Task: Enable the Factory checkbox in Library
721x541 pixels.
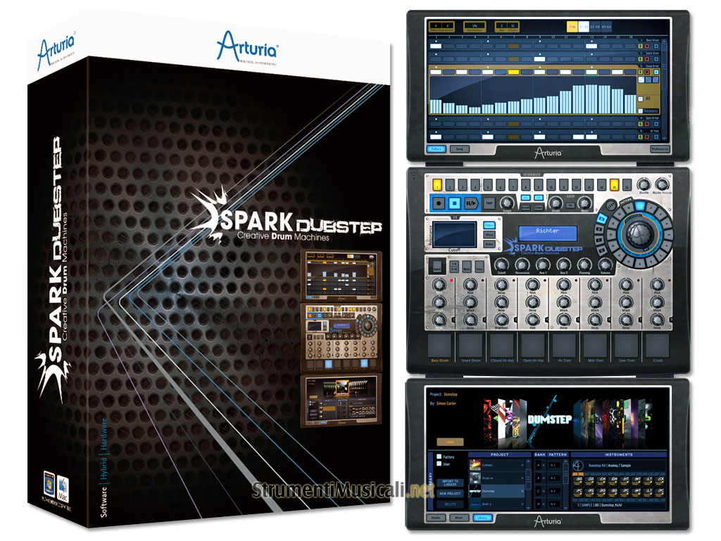Action: (438, 456)
